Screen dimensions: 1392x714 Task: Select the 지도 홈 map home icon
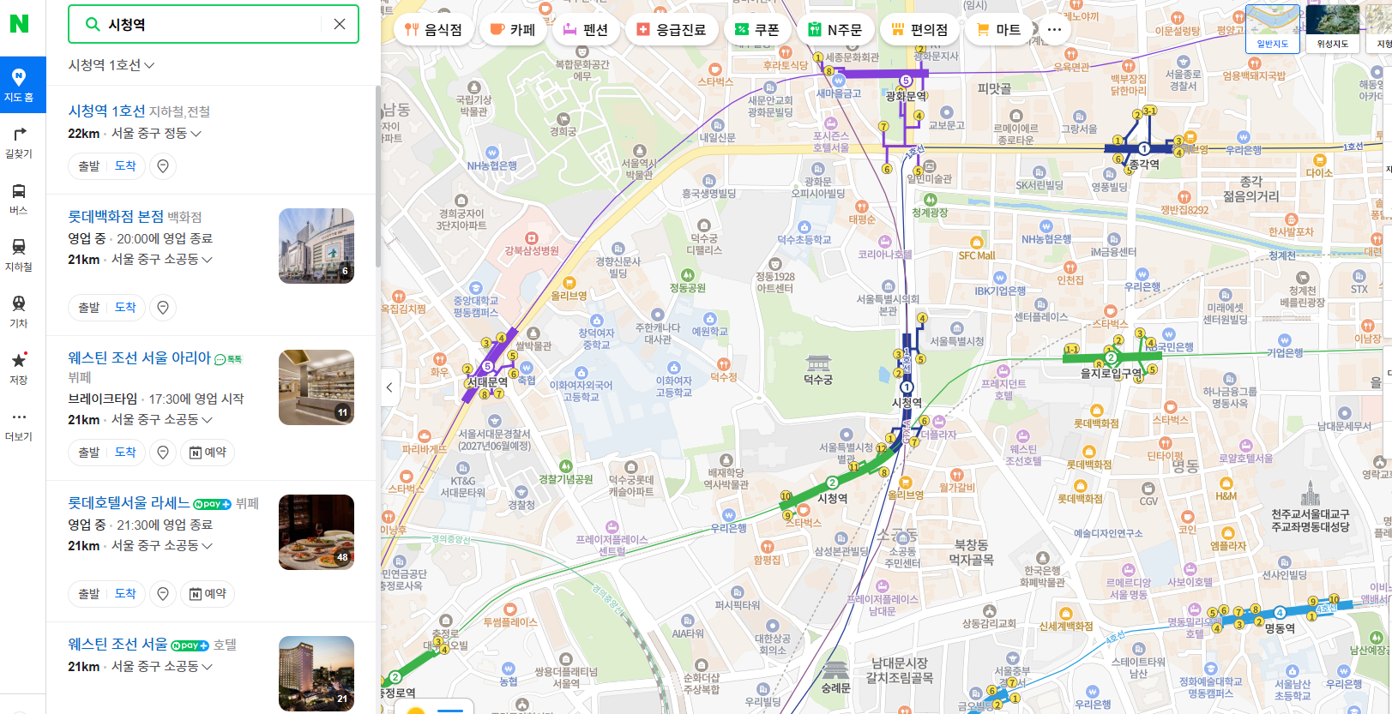(19, 85)
